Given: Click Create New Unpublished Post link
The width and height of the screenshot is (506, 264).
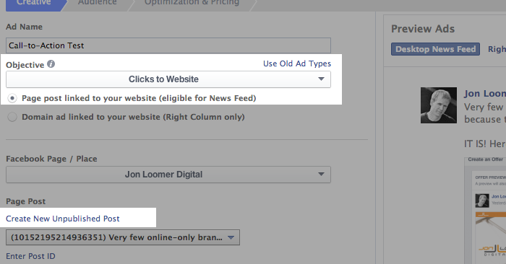Looking at the screenshot, I should tap(63, 219).
